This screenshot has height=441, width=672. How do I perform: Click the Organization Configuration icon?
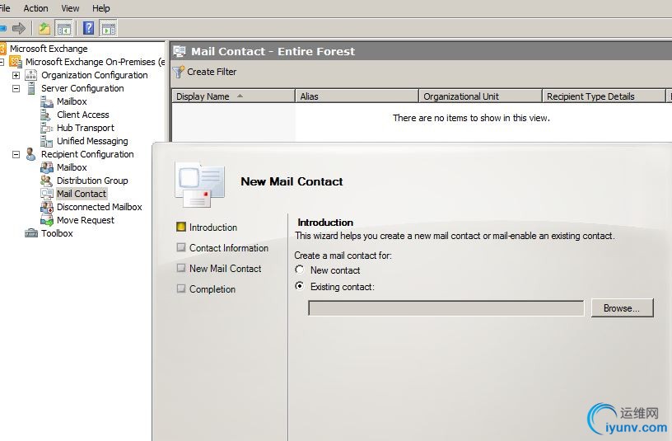tap(30, 75)
